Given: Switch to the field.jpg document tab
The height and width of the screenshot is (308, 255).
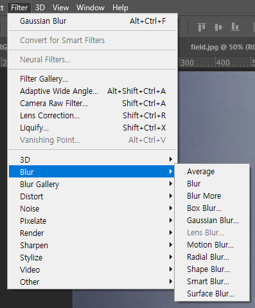Looking at the screenshot, I should (x=220, y=47).
